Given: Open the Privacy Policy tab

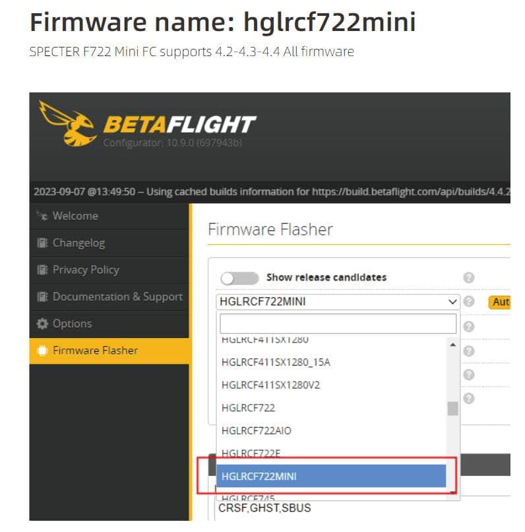Looking at the screenshot, I should [x=86, y=269].
